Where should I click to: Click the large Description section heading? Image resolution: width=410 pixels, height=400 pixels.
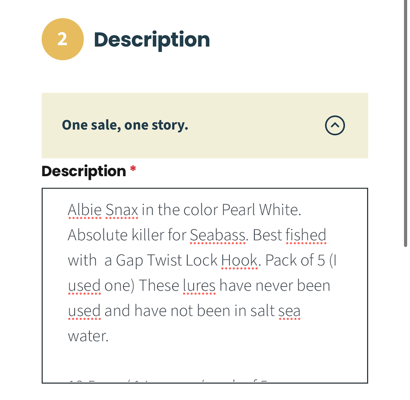[x=152, y=39]
